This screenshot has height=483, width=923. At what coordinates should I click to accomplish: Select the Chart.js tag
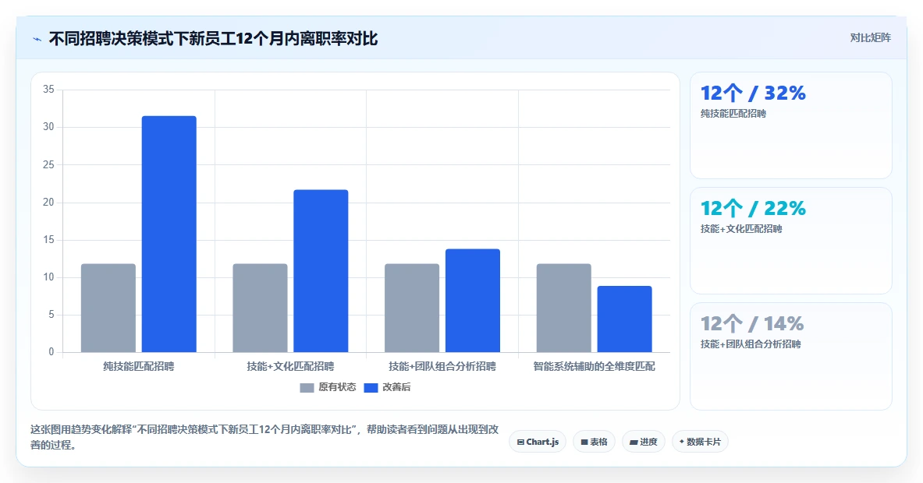coord(538,442)
